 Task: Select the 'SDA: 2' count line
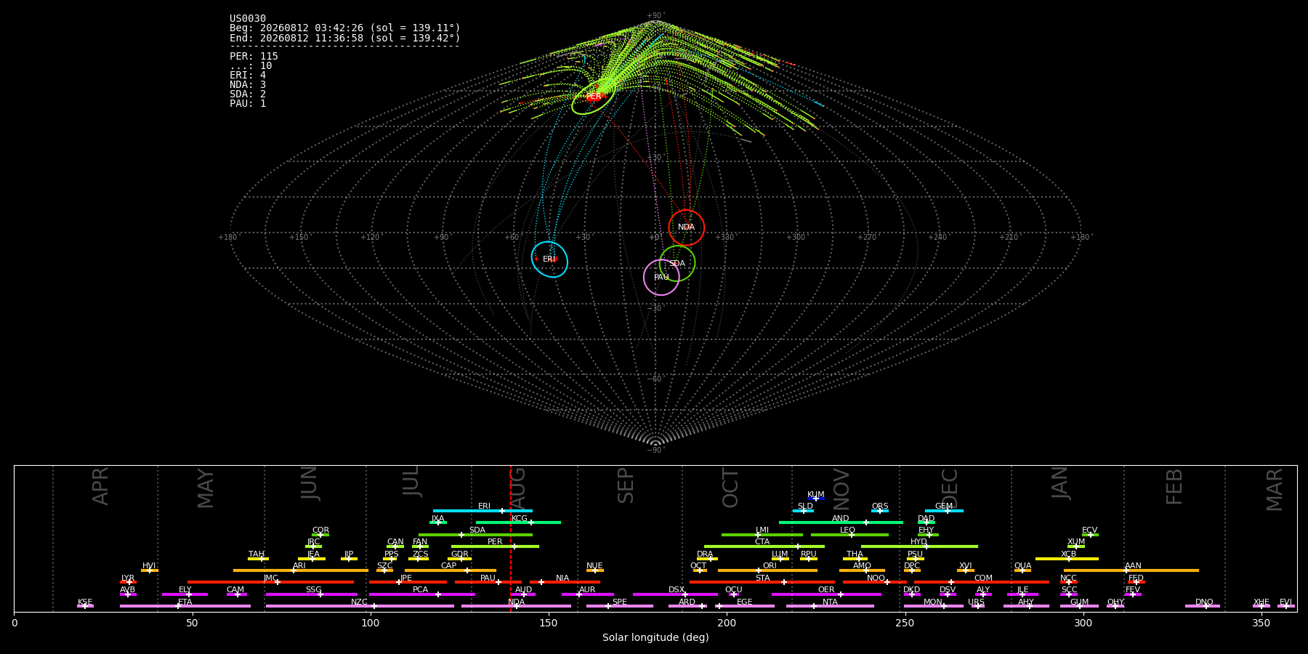coord(248,94)
